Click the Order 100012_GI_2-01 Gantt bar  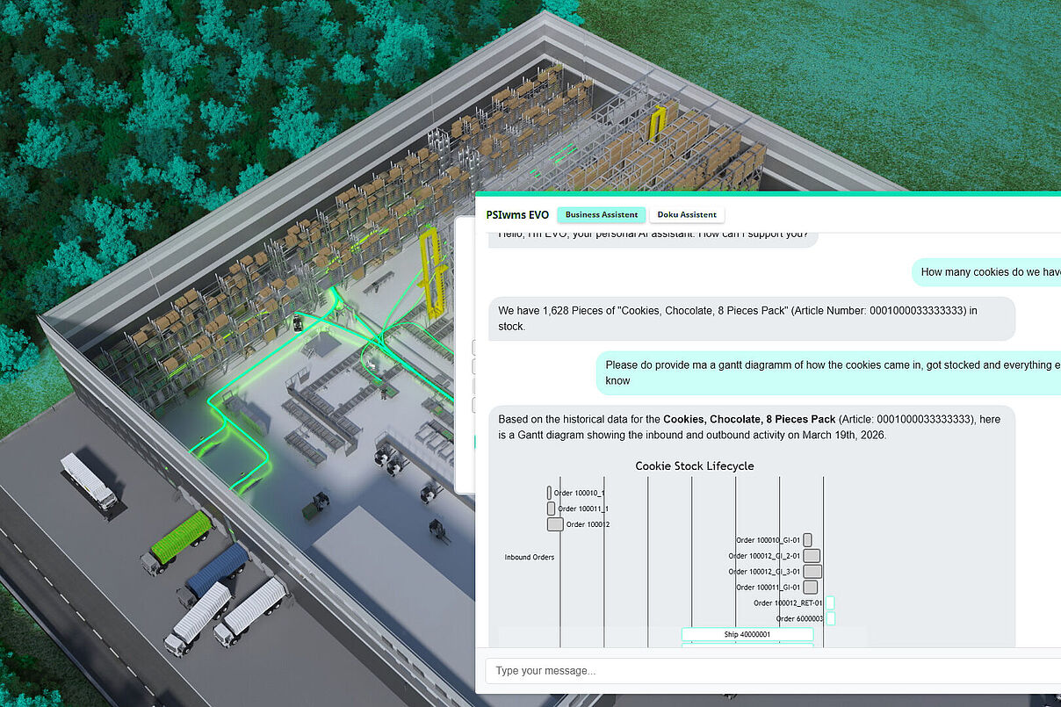coord(812,556)
